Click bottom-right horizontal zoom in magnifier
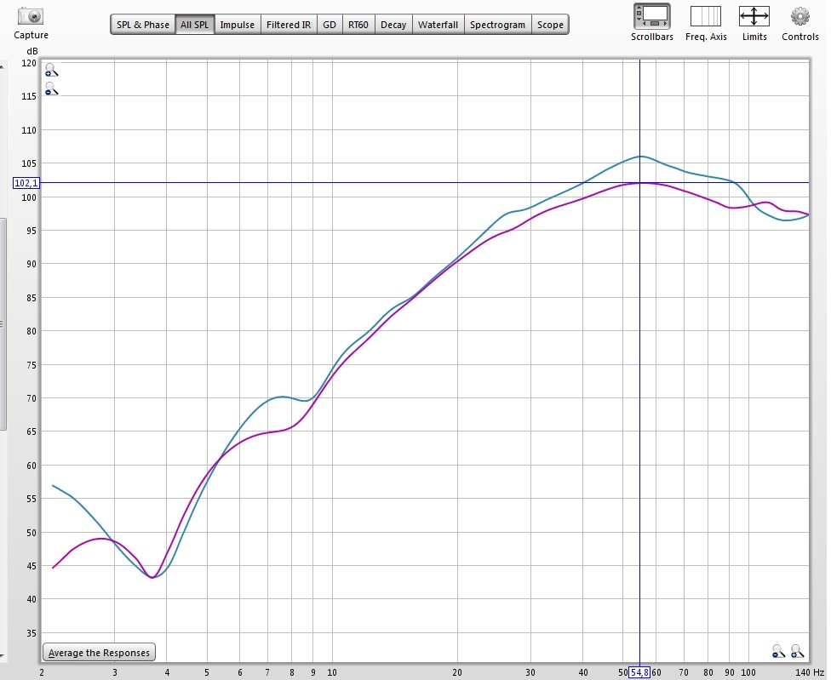Screen dimensions: 831x680 click(797, 651)
